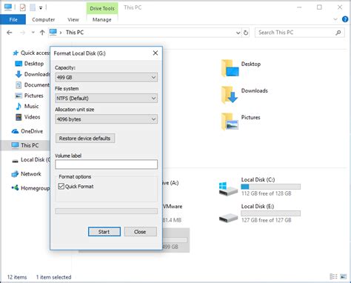
Task: Click the format progress bar in dialog
Action: click(x=106, y=211)
